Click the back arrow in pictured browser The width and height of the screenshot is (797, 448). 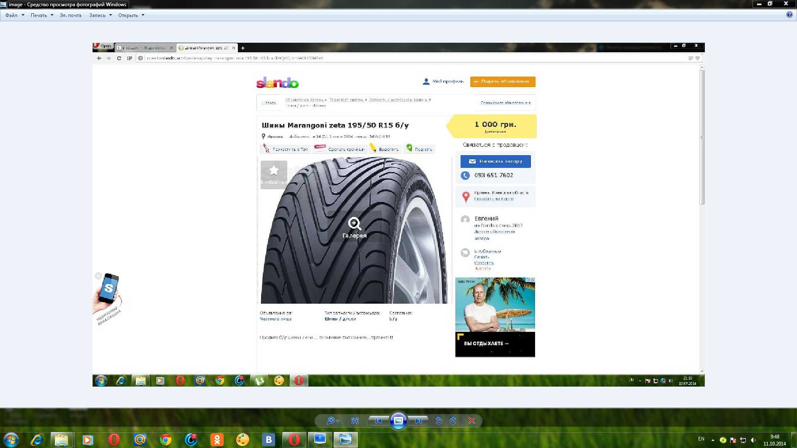99,58
